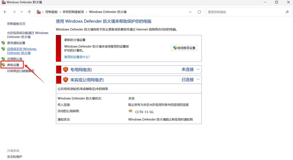
Task: Select 控制面板 in the breadcrumb path
Action: [x=51, y=12]
